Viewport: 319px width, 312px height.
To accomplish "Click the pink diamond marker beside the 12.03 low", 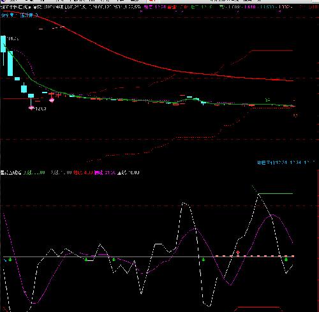I will 31,108.
